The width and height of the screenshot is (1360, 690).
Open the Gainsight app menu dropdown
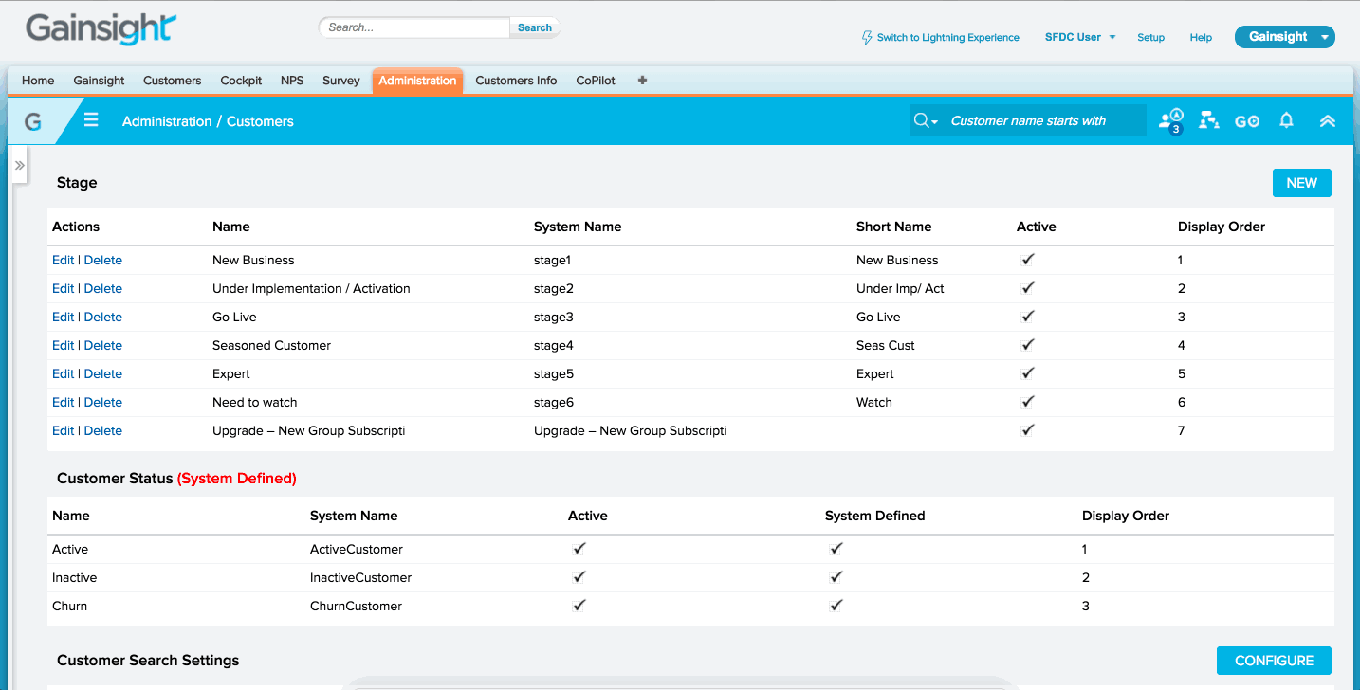click(1285, 37)
